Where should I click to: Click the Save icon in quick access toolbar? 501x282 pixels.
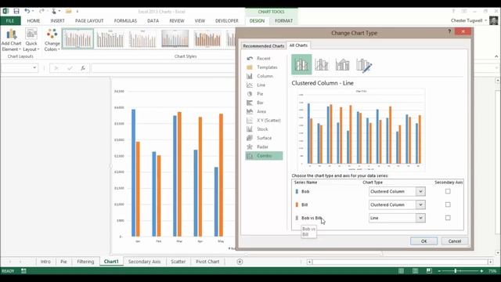16,12
